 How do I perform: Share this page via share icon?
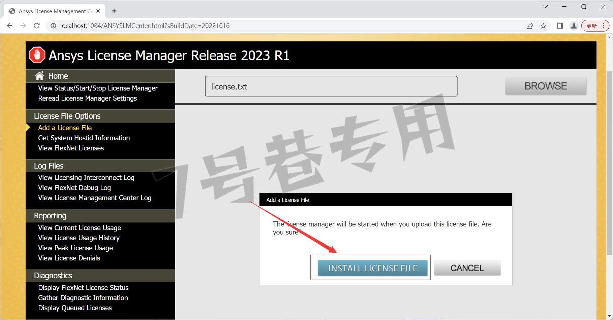(530, 26)
